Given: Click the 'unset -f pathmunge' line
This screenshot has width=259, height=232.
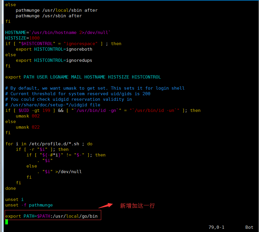Looking at the screenshot, I should pos(29,205).
